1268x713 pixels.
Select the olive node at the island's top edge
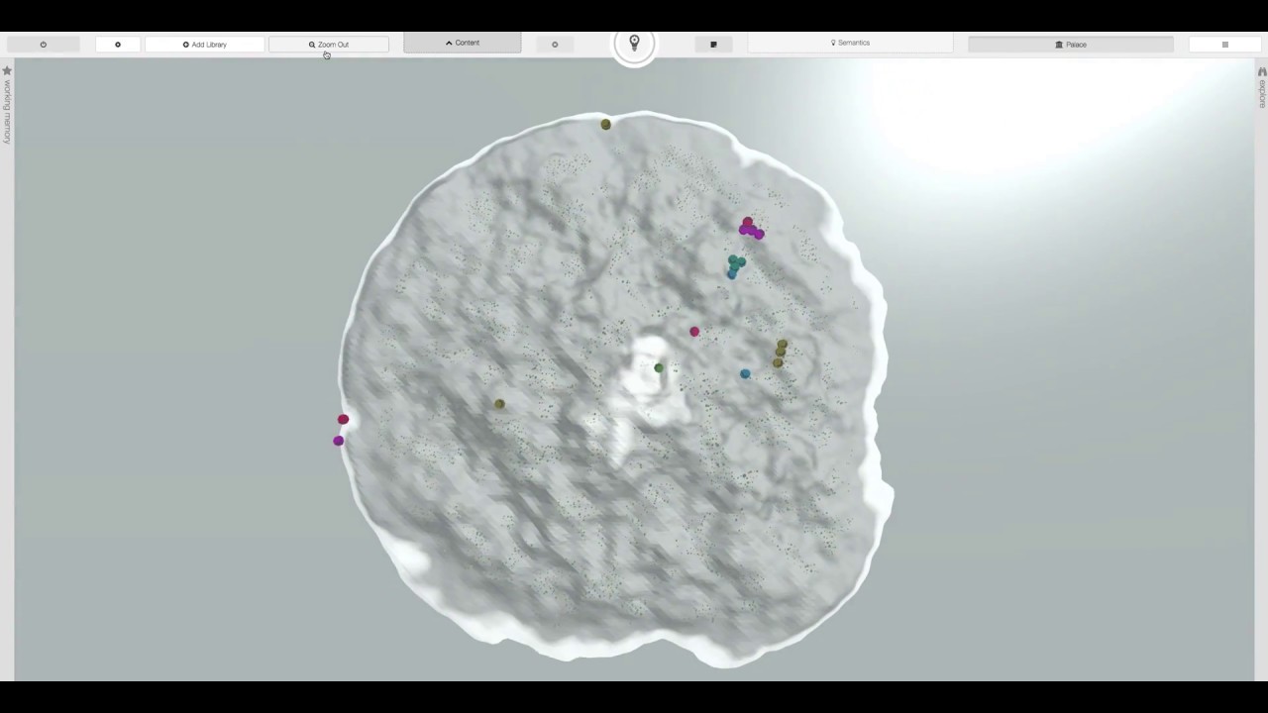click(x=606, y=124)
